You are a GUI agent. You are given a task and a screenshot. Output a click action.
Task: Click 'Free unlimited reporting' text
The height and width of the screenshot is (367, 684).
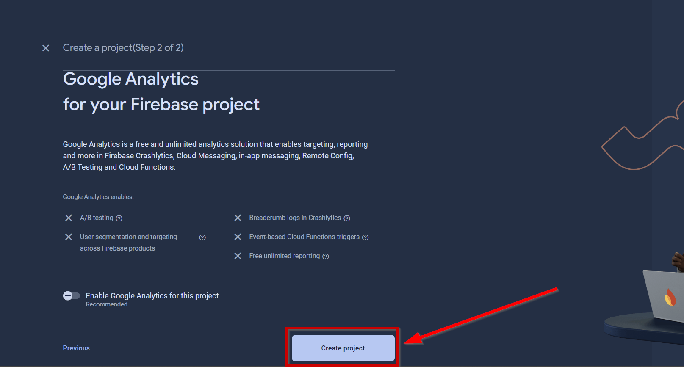click(285, 256)
